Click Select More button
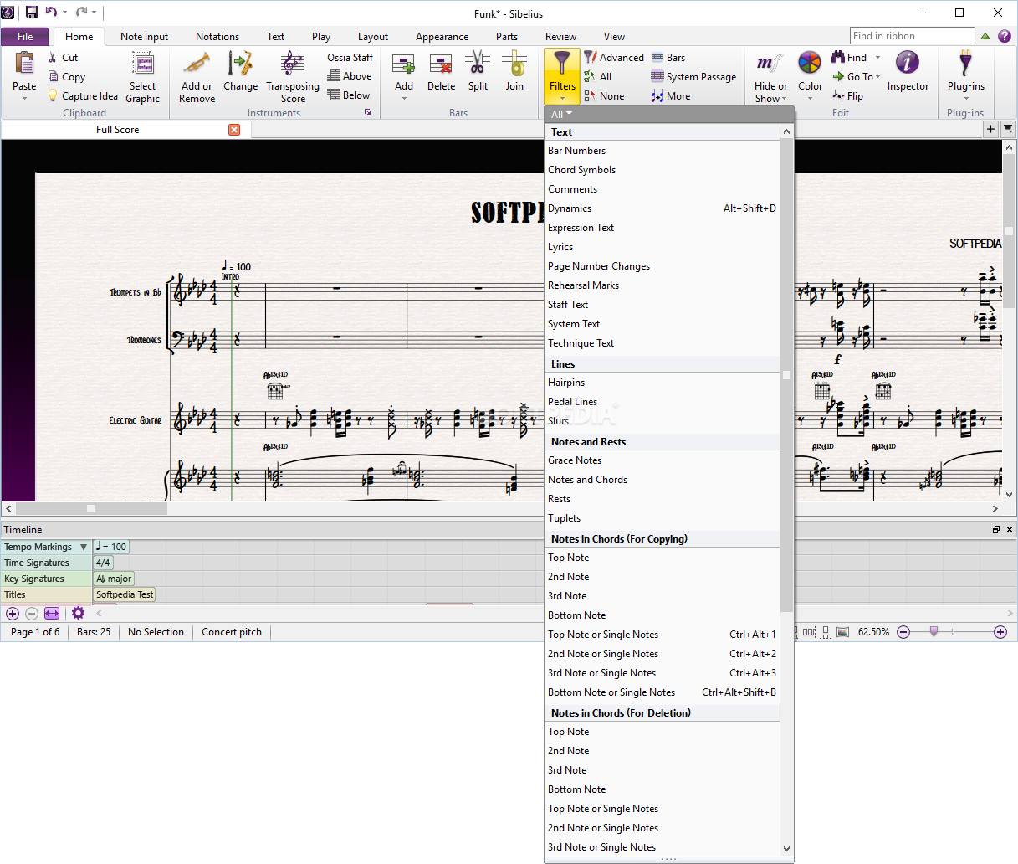The height and width of the screenshot is (864, 1018). [x=671, y=95]
